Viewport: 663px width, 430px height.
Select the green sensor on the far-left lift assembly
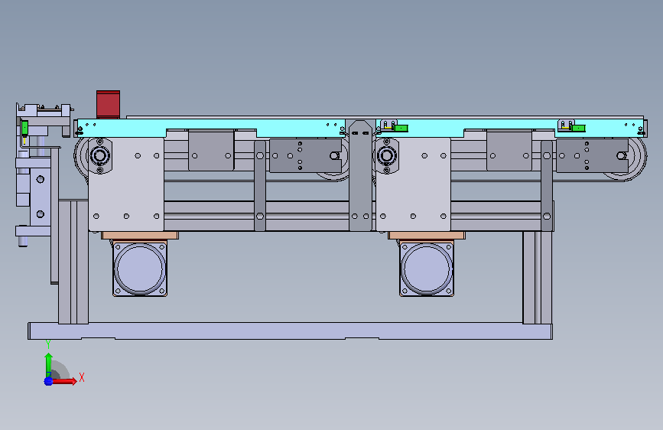tap(24, 127)
